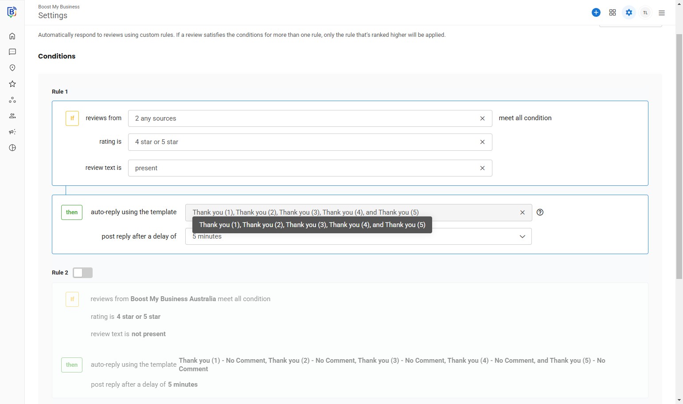Open the campaigns megaphone icon in sidebar

point(12,132)
